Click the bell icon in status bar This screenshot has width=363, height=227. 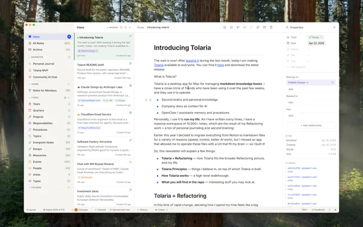330,209
